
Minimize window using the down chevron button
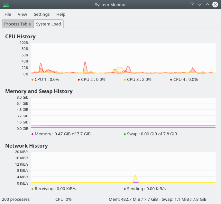coord(200,5)
